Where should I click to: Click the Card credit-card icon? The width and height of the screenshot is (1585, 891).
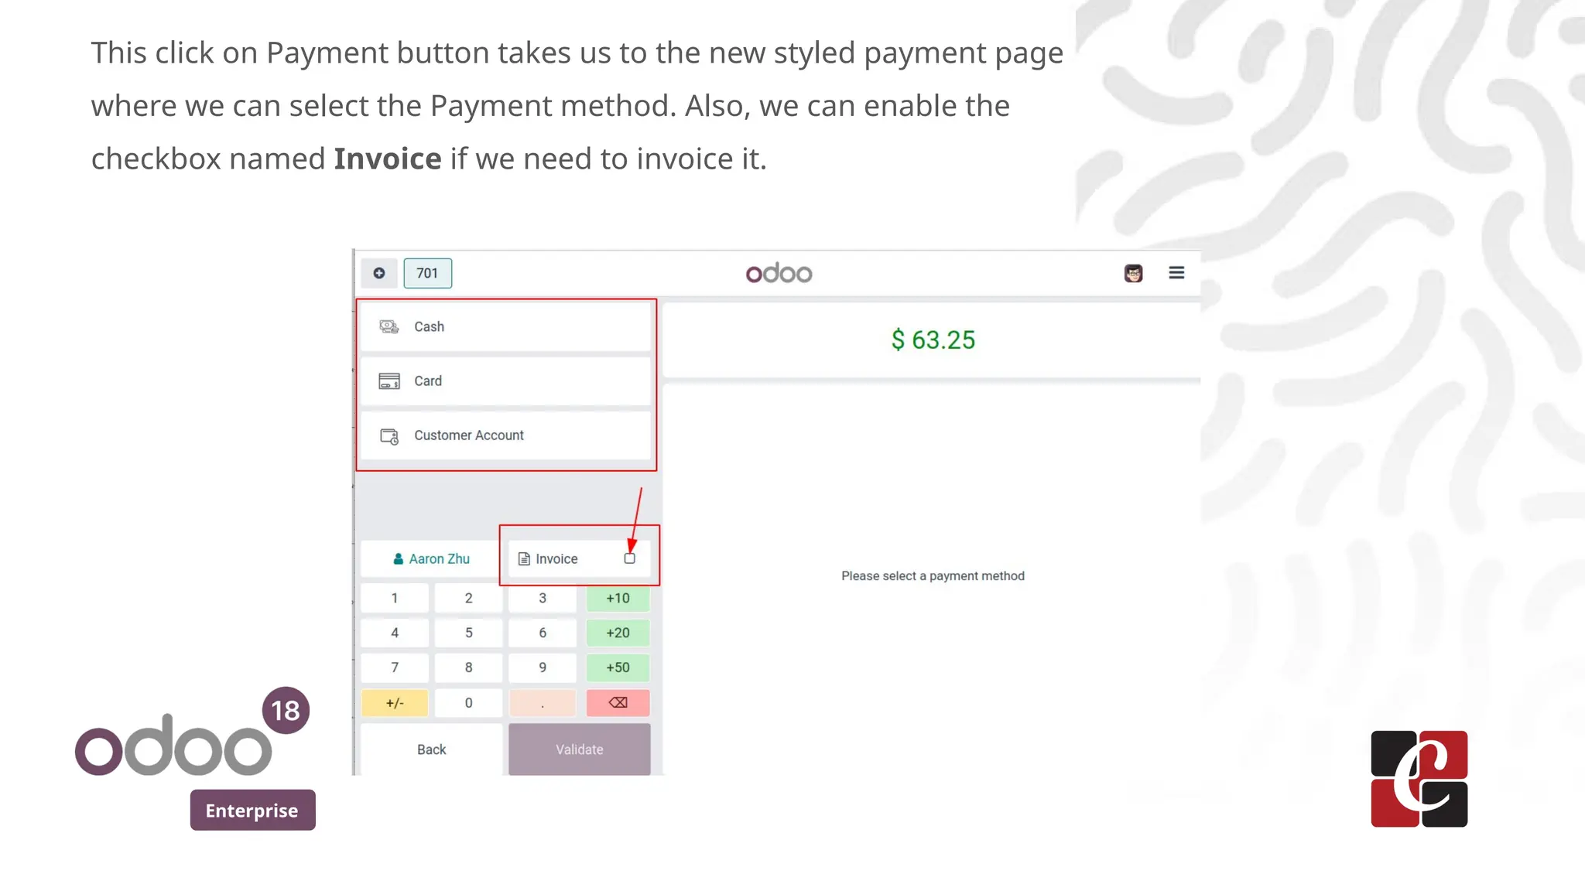(389, 381)
